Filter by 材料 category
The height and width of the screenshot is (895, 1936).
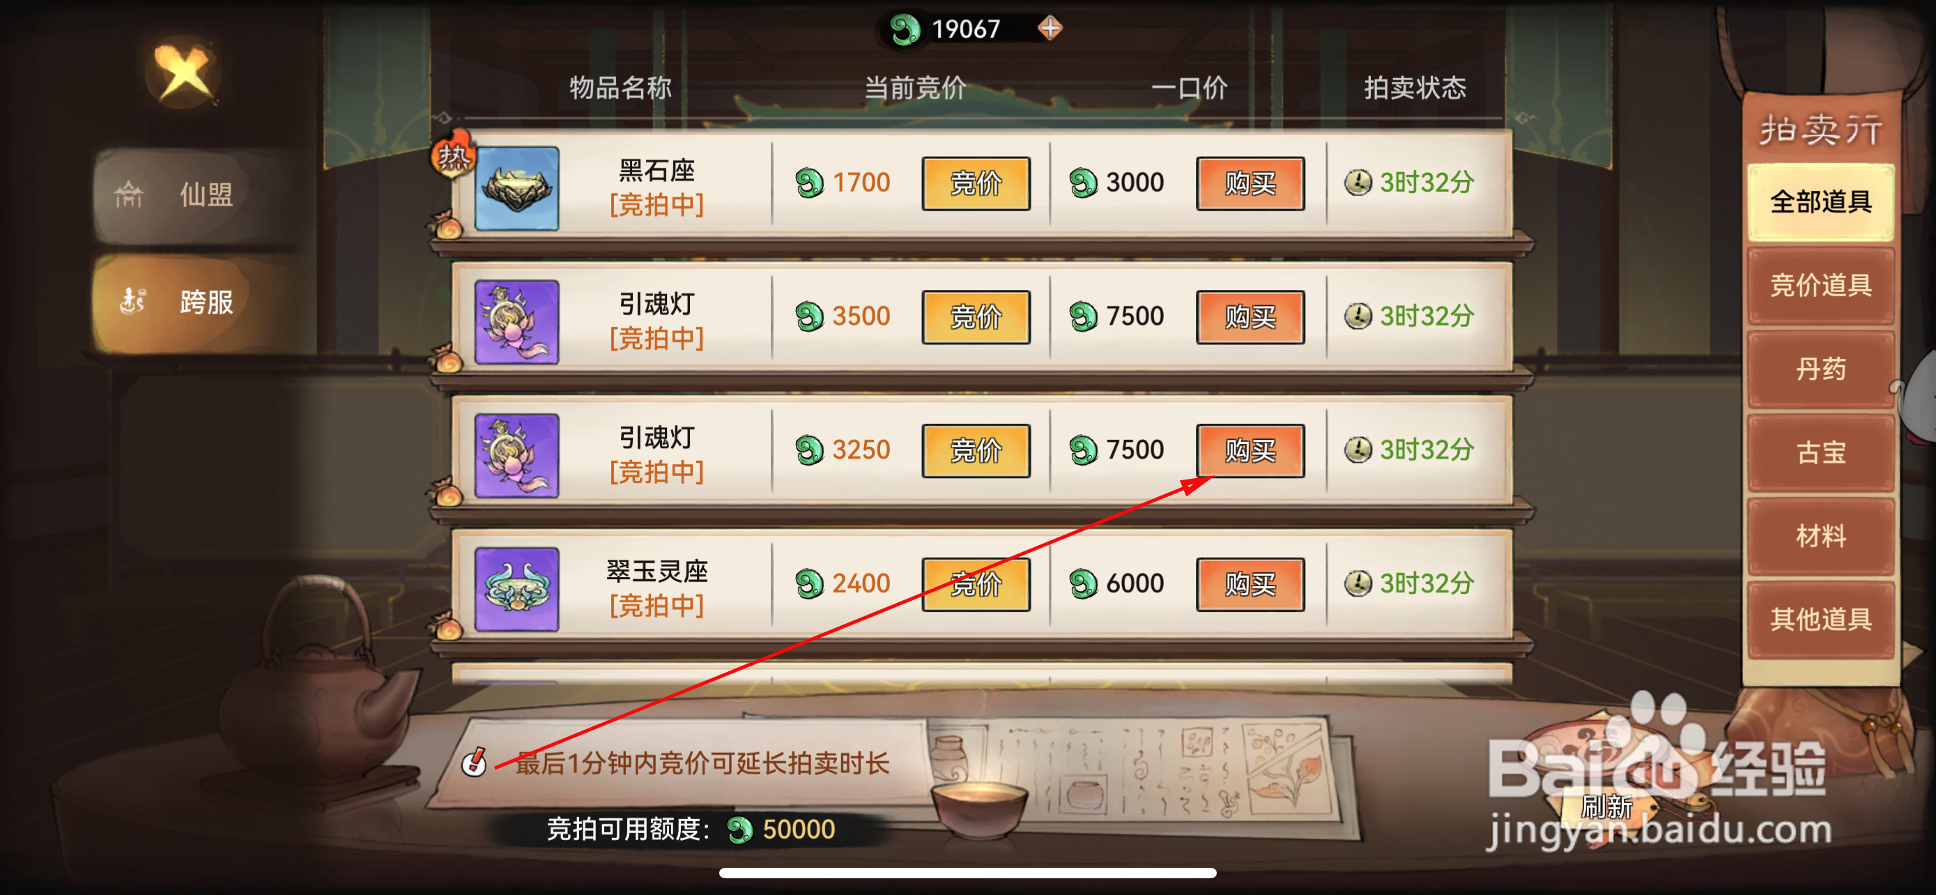(x=1820, y=536)
